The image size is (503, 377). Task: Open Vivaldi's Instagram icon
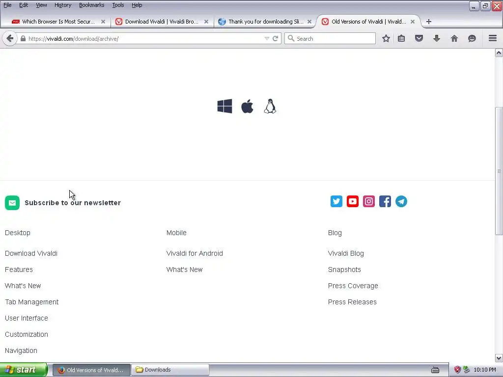coord(369,201)
